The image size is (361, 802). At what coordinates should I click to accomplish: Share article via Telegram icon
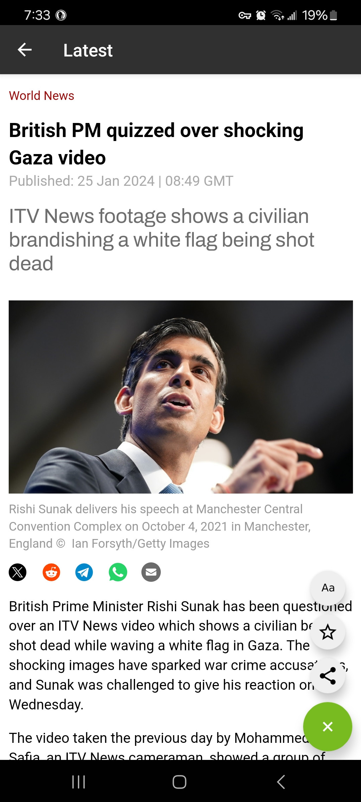pyautogui.click(x=84, y=572)
